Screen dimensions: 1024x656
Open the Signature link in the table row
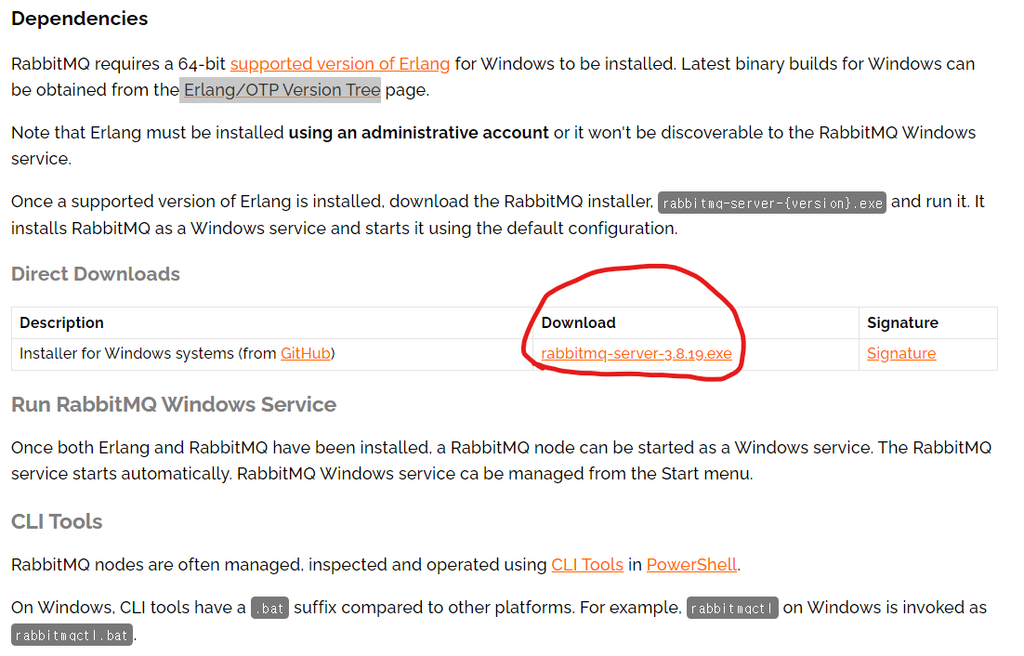(x=901, y=354)
